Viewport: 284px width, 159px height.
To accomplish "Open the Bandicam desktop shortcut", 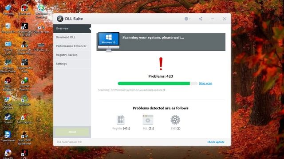I will (25, 10).
